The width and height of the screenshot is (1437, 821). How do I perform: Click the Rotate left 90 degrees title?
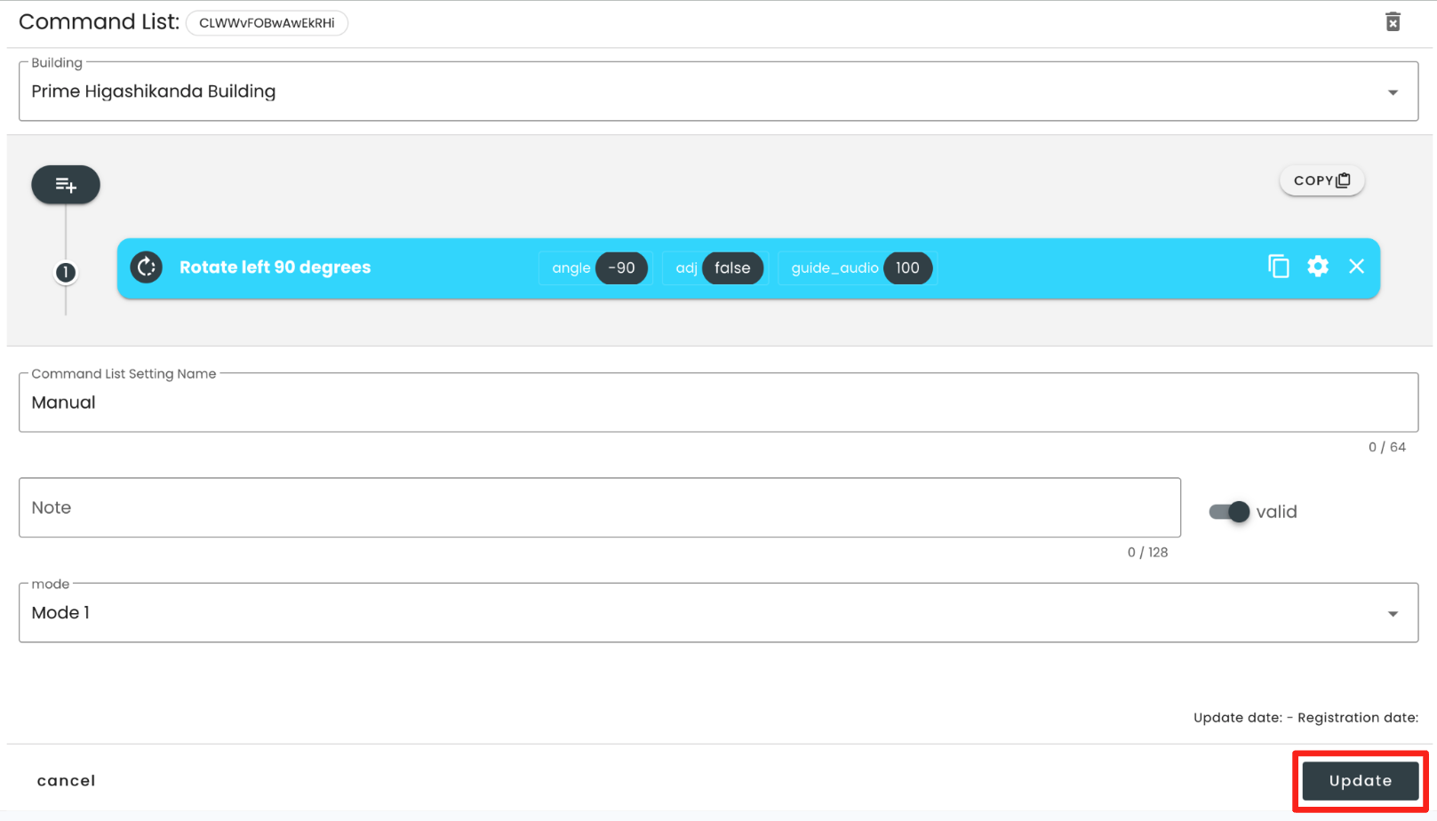275,267
